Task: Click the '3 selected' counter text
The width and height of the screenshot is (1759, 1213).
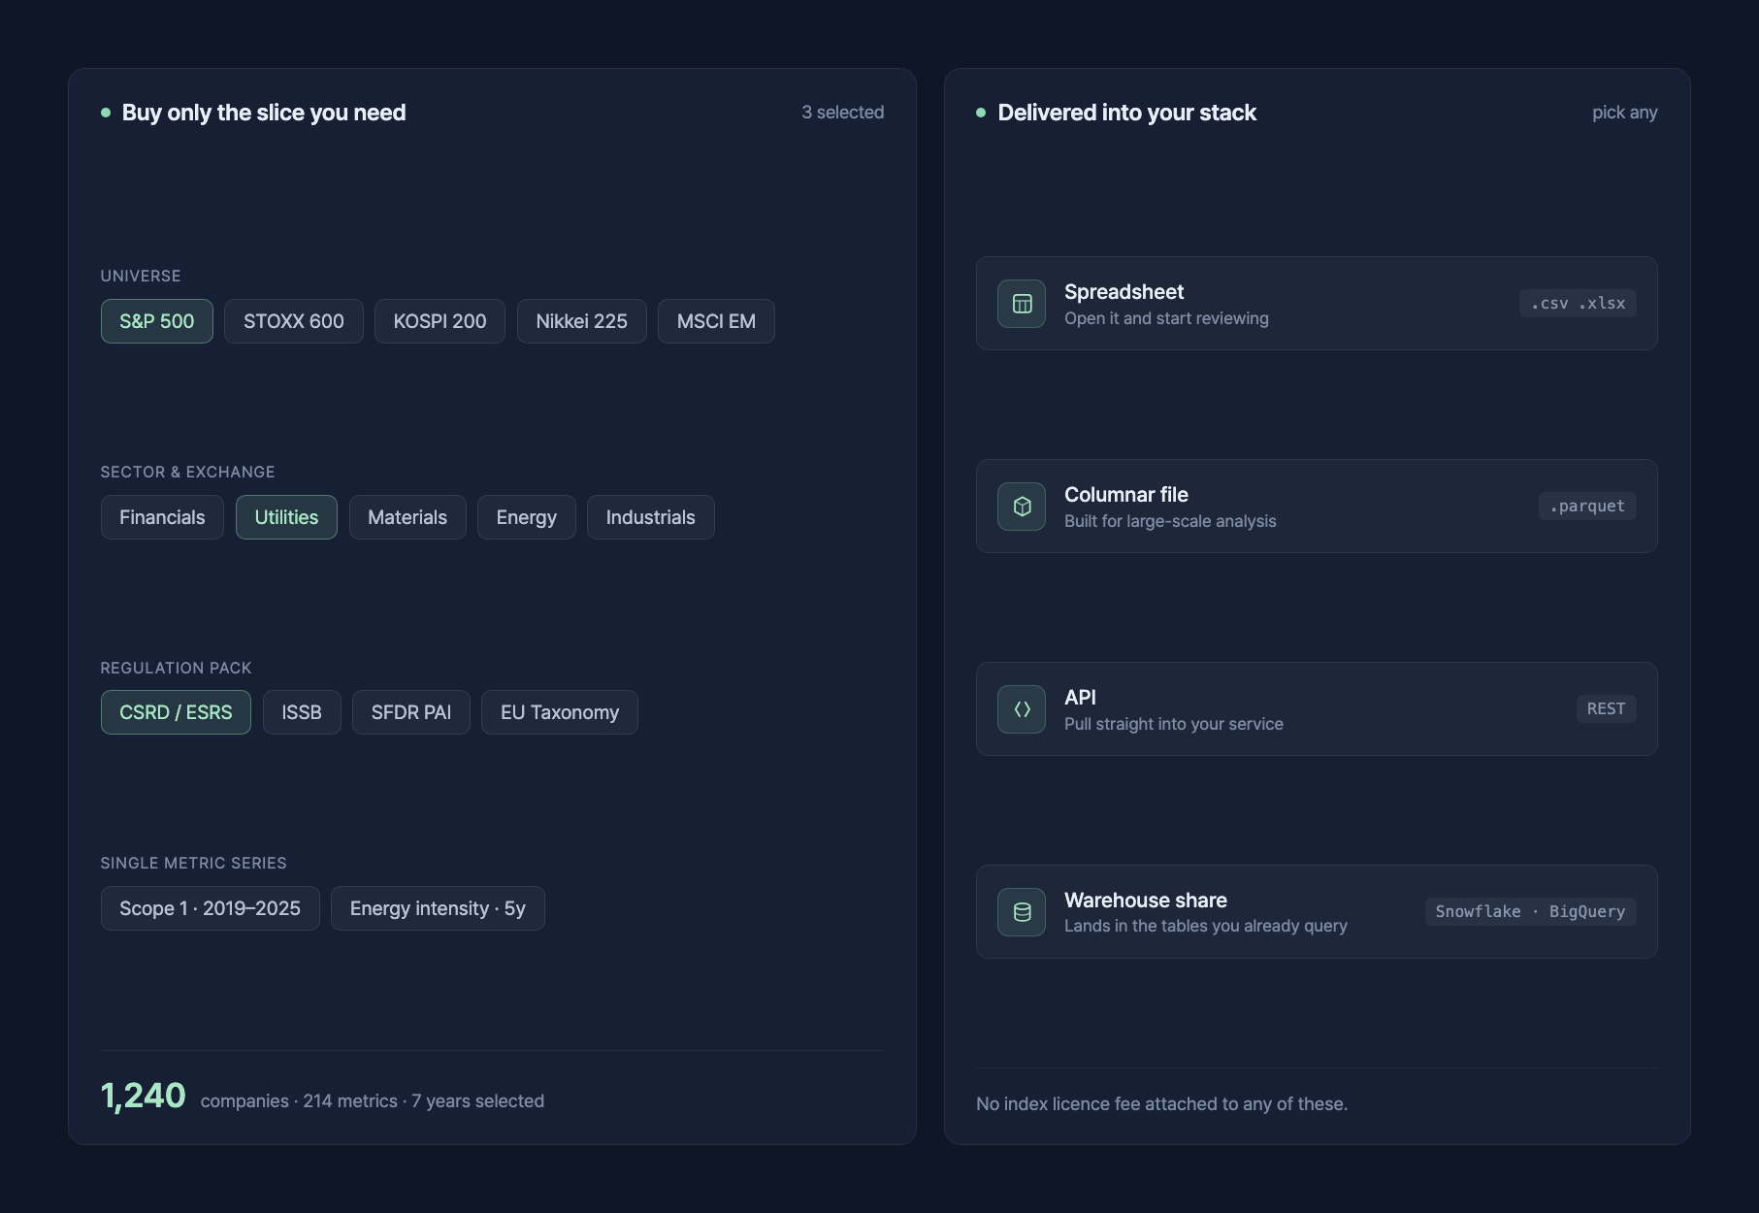Action: point(842,113)
